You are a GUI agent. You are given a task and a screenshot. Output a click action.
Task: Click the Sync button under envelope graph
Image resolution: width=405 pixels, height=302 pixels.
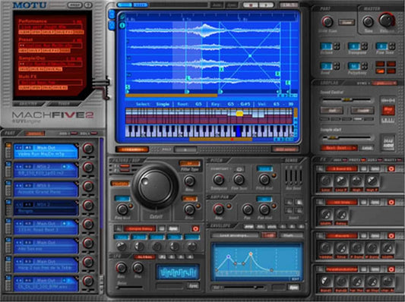293,288
